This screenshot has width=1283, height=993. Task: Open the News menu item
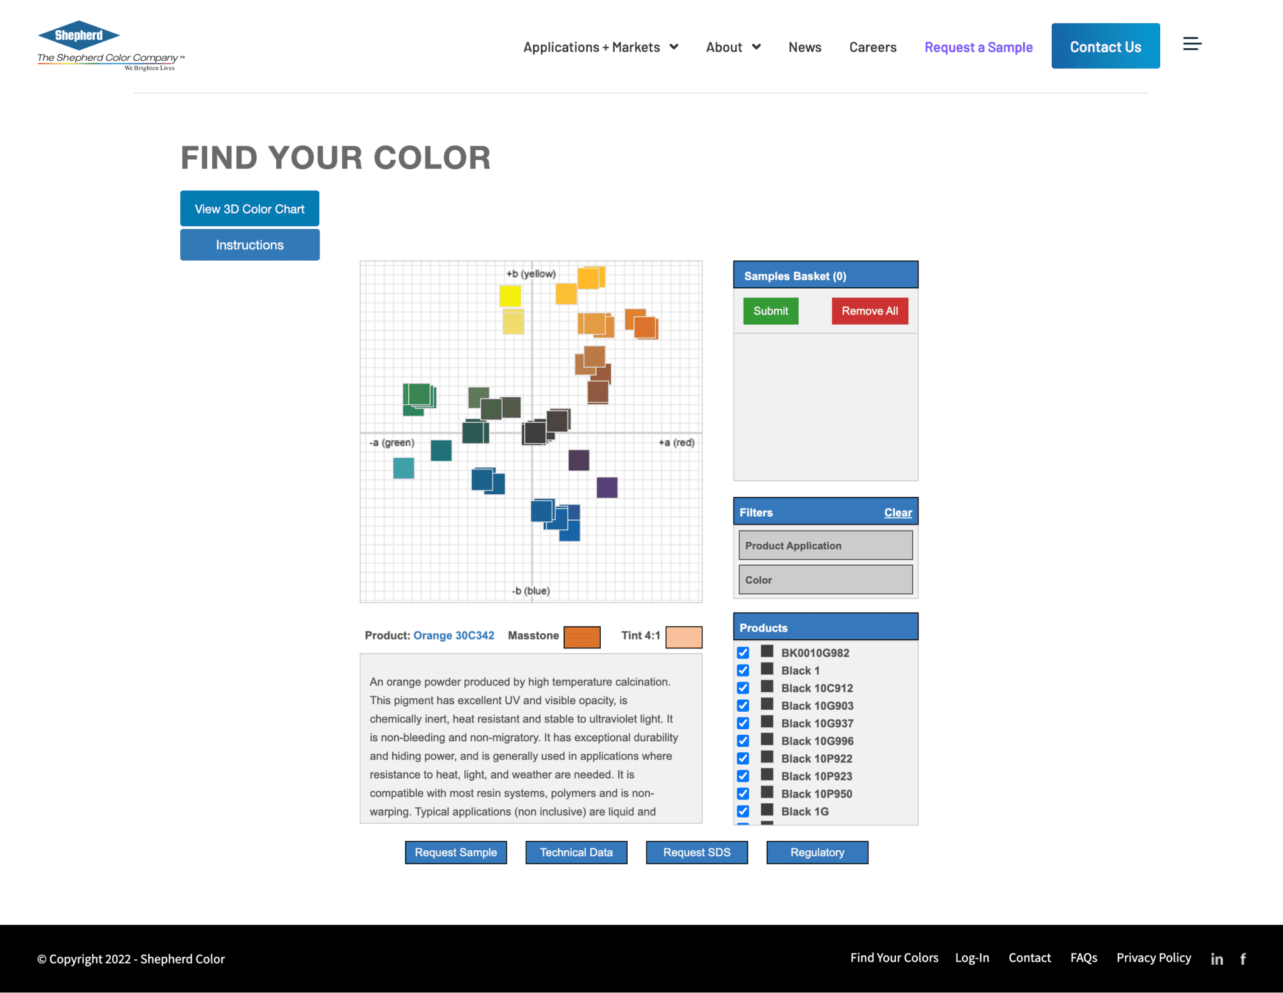805,47
